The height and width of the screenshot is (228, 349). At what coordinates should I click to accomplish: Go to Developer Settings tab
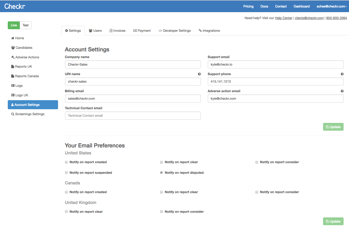pos(175,31)
